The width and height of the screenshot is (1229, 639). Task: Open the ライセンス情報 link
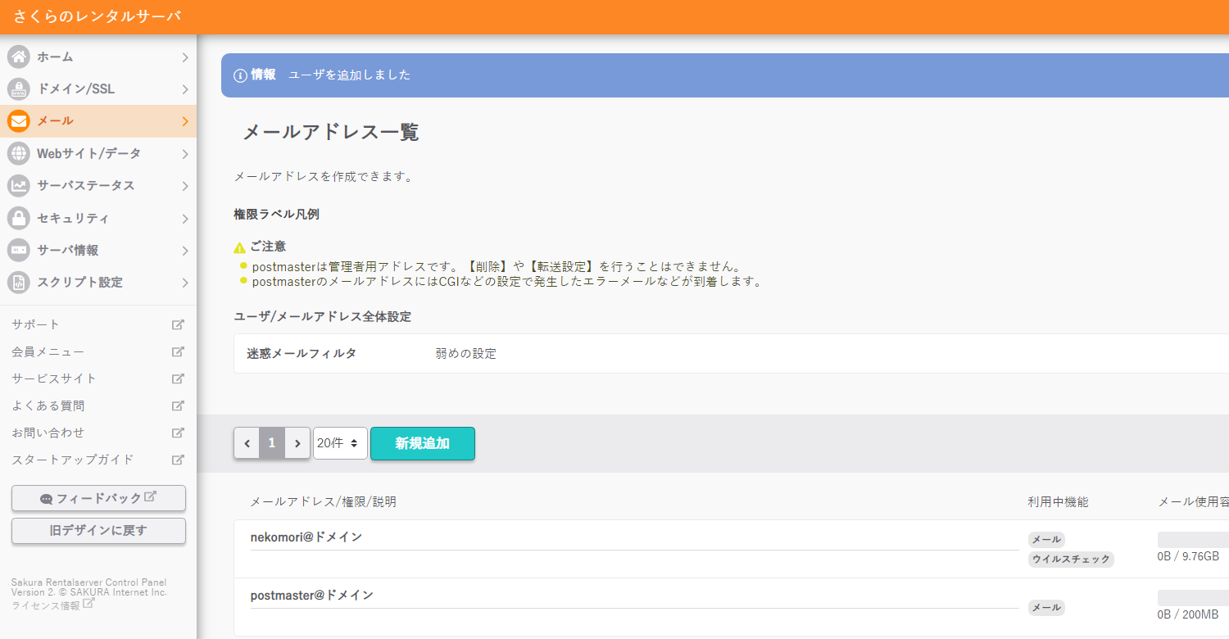pos(46,605)
